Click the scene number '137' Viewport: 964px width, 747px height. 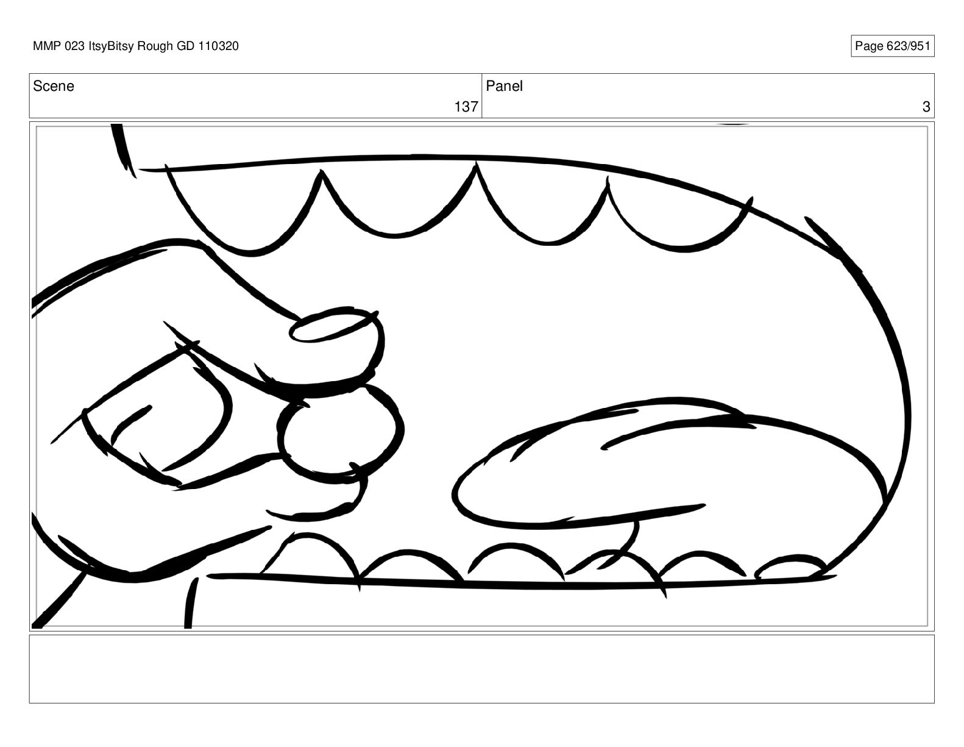click(x=466, y=107)
